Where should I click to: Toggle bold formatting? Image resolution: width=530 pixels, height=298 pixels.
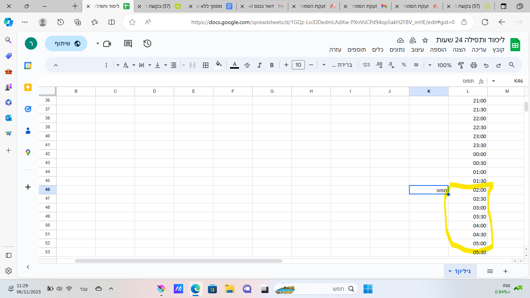click(x=272, y=65)
